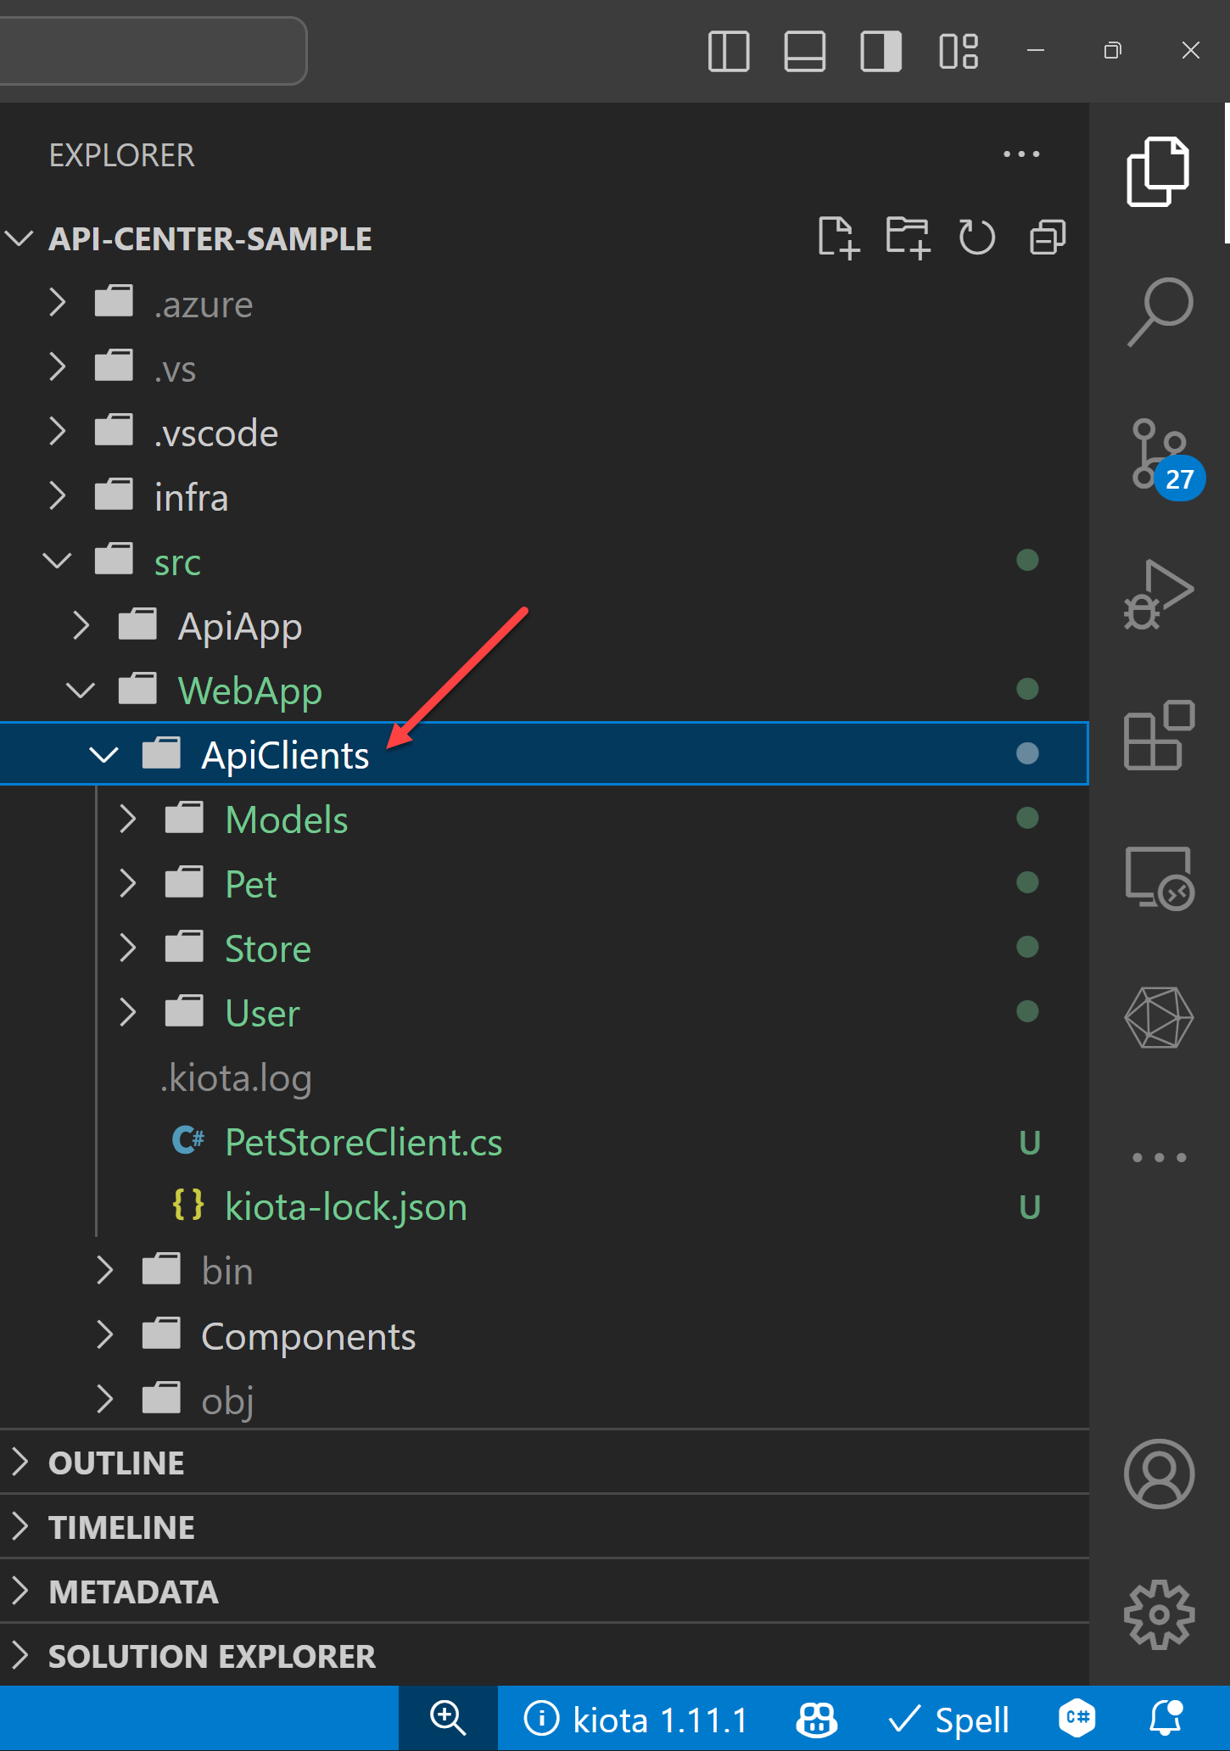Expand the infra folder

545,497
